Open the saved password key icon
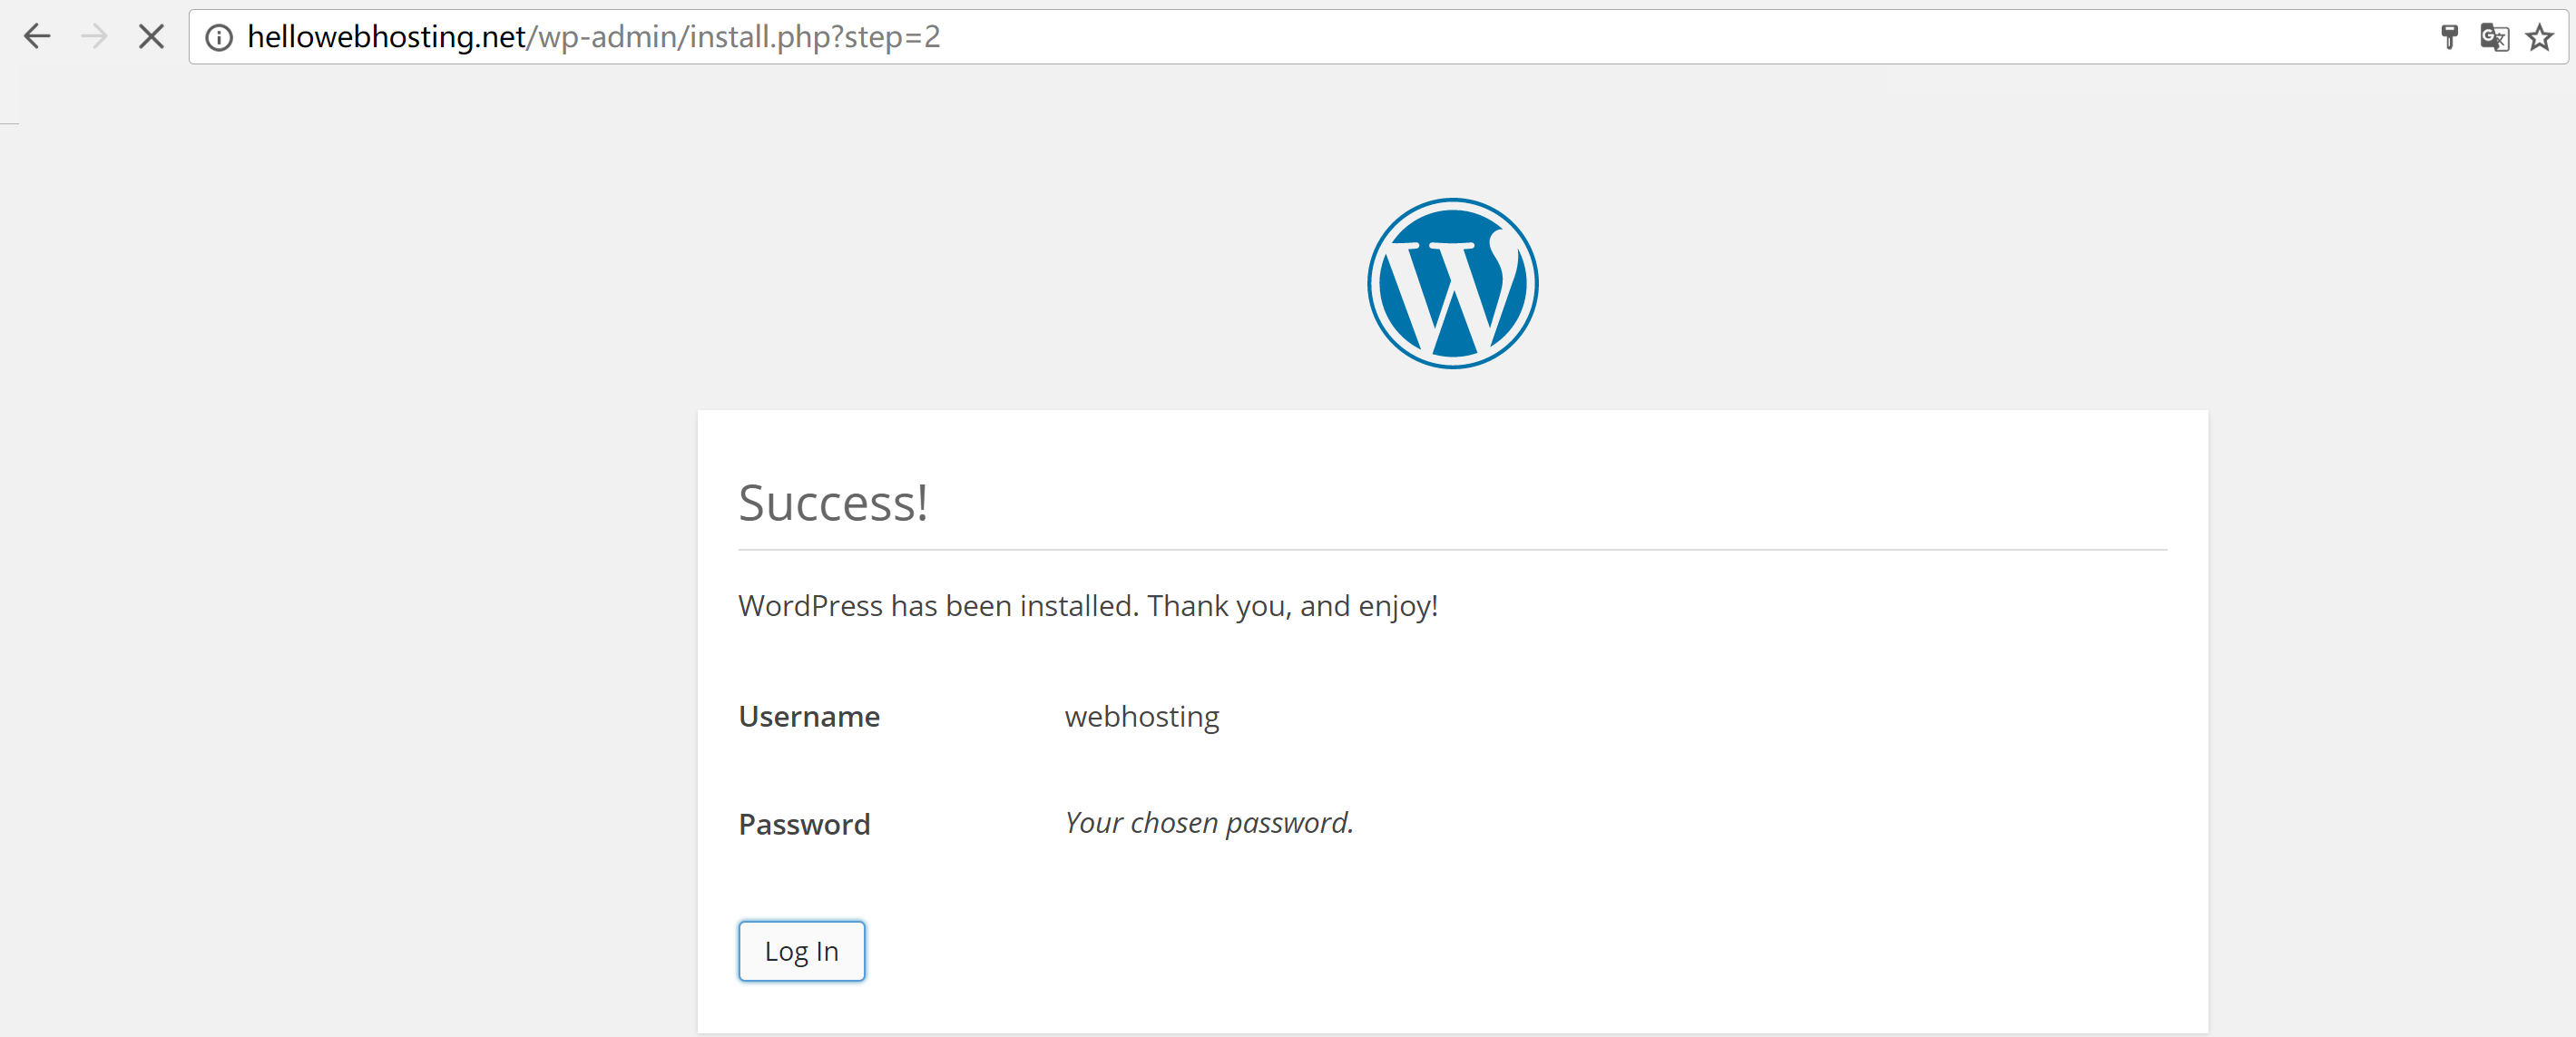Image resolution: width=2576 pixels, height=1037 pixels. 2449,37
